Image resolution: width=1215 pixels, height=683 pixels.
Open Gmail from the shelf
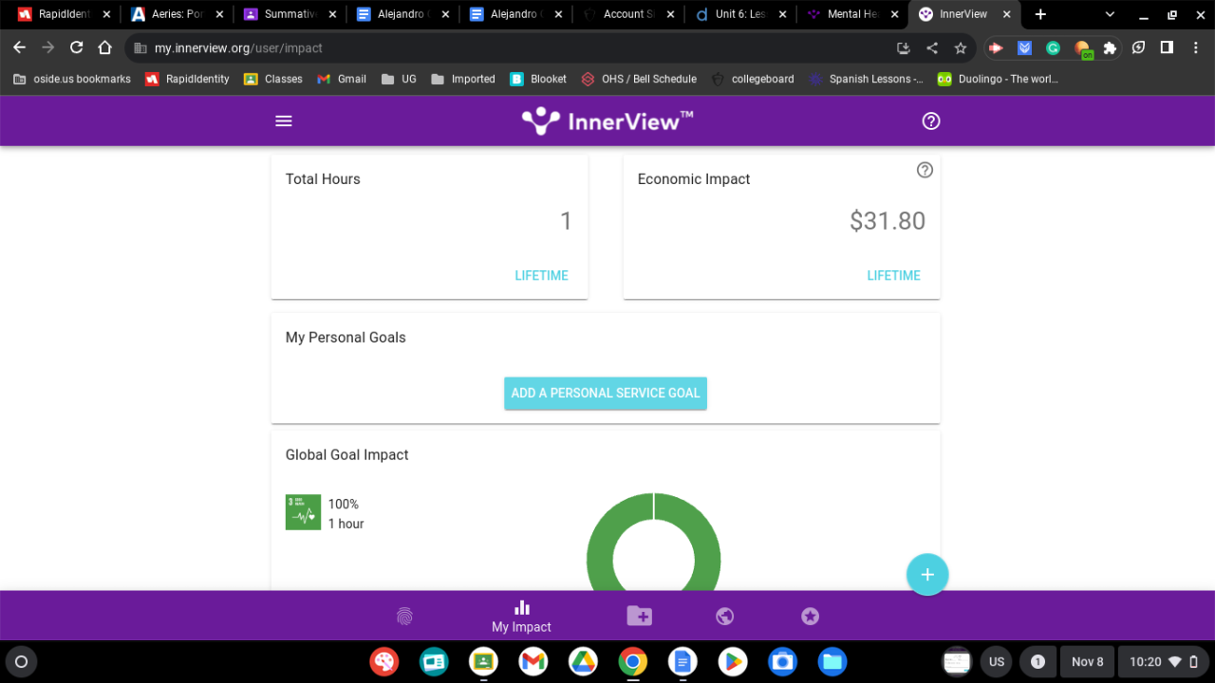coord(533,661)
